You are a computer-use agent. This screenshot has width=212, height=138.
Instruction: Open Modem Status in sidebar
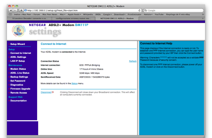coord(18,69)
